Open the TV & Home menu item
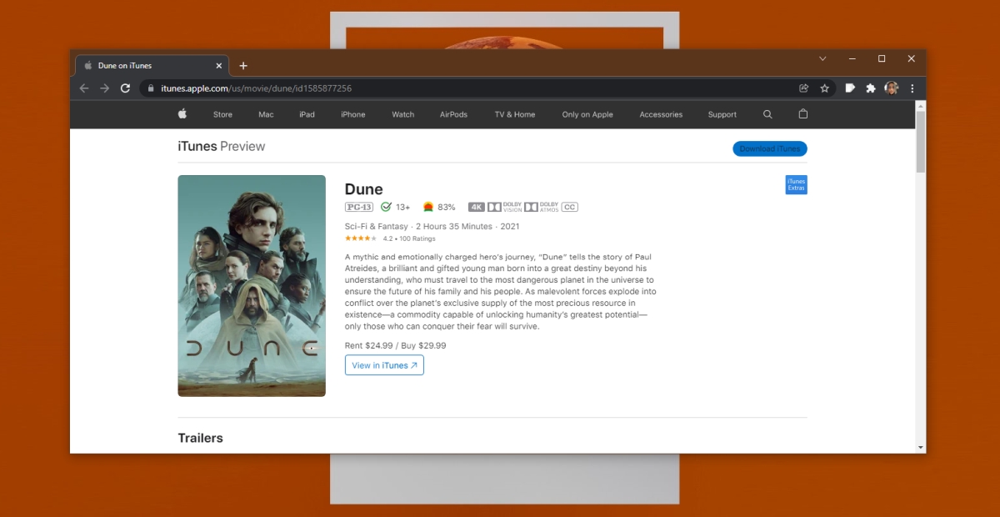The image size is (1000, 517). pyautogui.click(x=515, y=114)
